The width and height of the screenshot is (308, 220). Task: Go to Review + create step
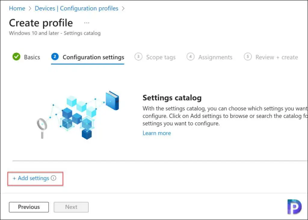[271, 57]
